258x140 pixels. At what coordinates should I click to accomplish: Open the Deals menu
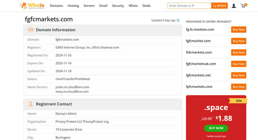point(146,5)
